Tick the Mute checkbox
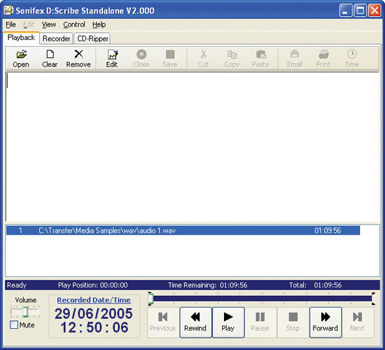385x350 pixels. click(x=14, y=325)
